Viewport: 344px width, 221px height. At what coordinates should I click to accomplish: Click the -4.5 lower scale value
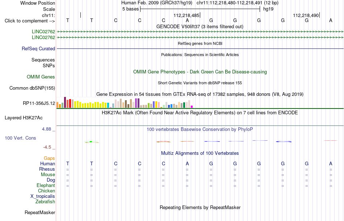(47, 147)
